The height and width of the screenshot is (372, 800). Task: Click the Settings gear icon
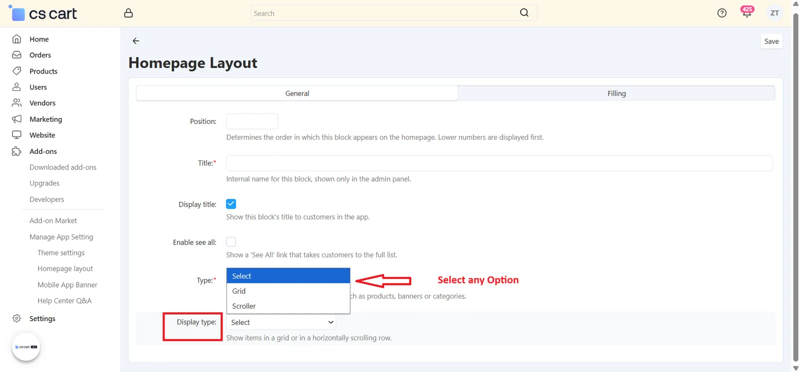16,318
